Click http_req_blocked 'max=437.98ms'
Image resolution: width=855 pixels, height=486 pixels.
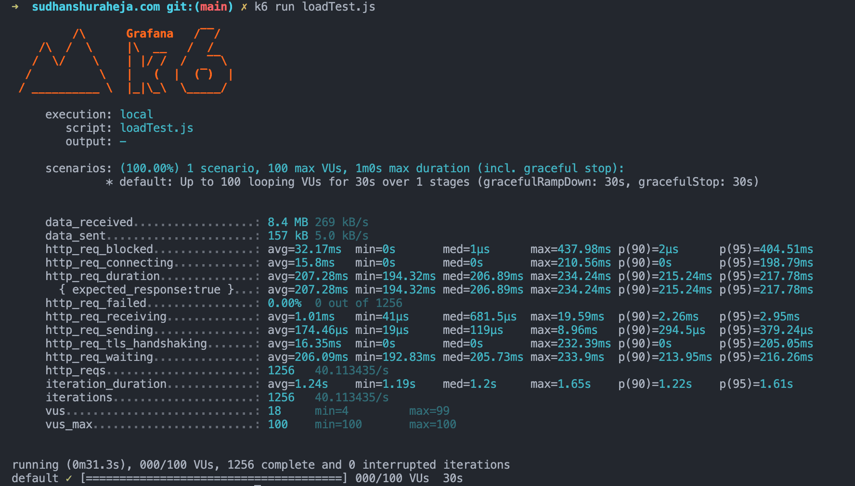pyautogui.click(x=570, y=249)
